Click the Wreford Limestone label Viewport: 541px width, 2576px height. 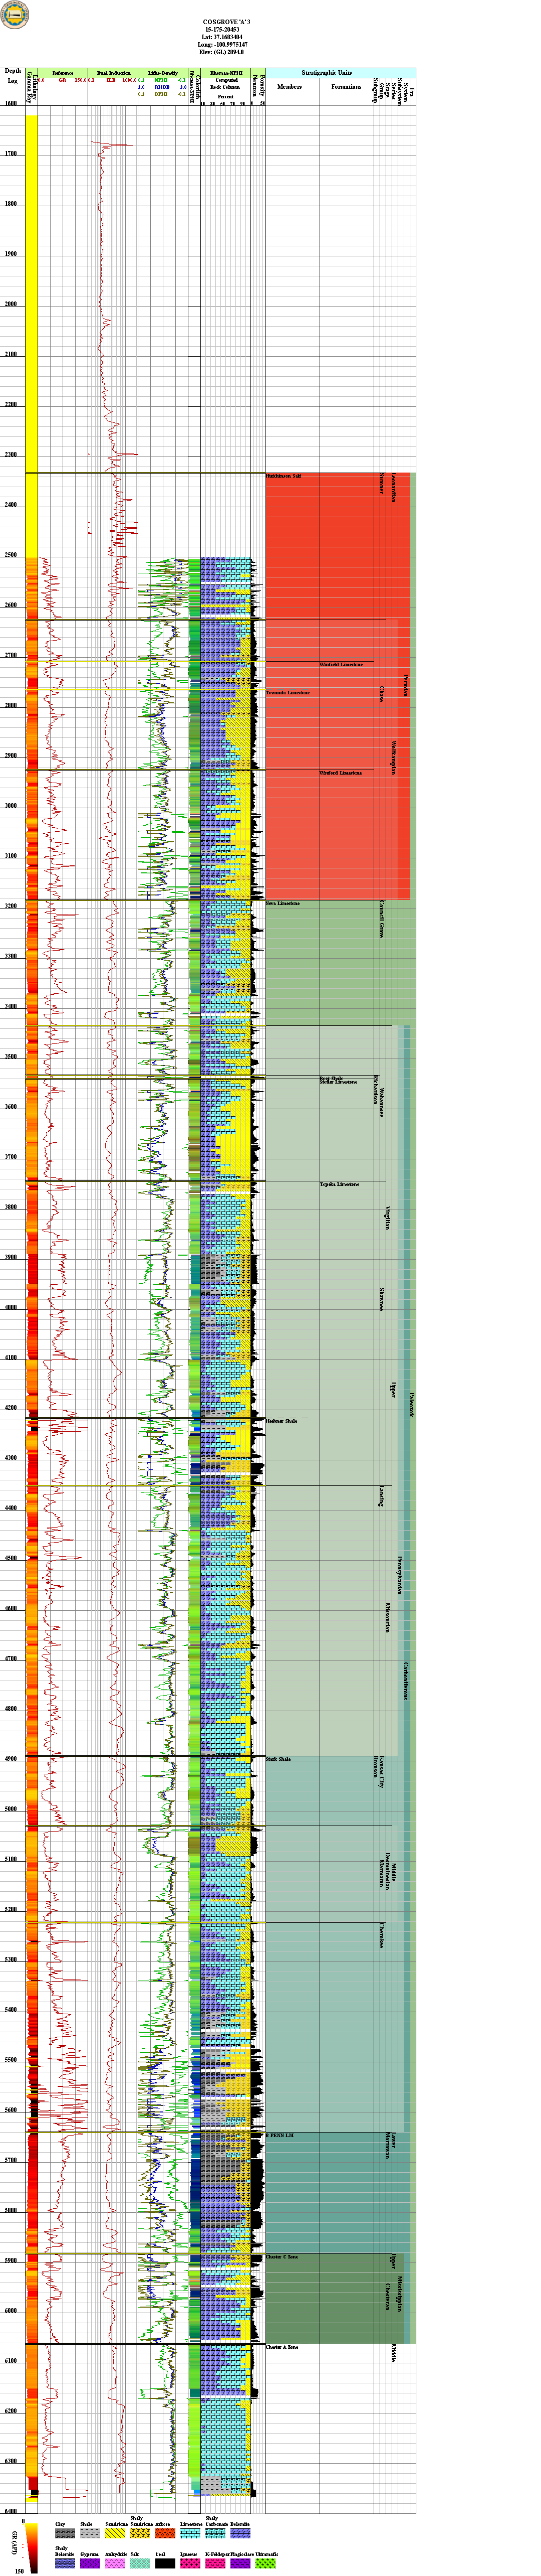[x=340, y=773]
